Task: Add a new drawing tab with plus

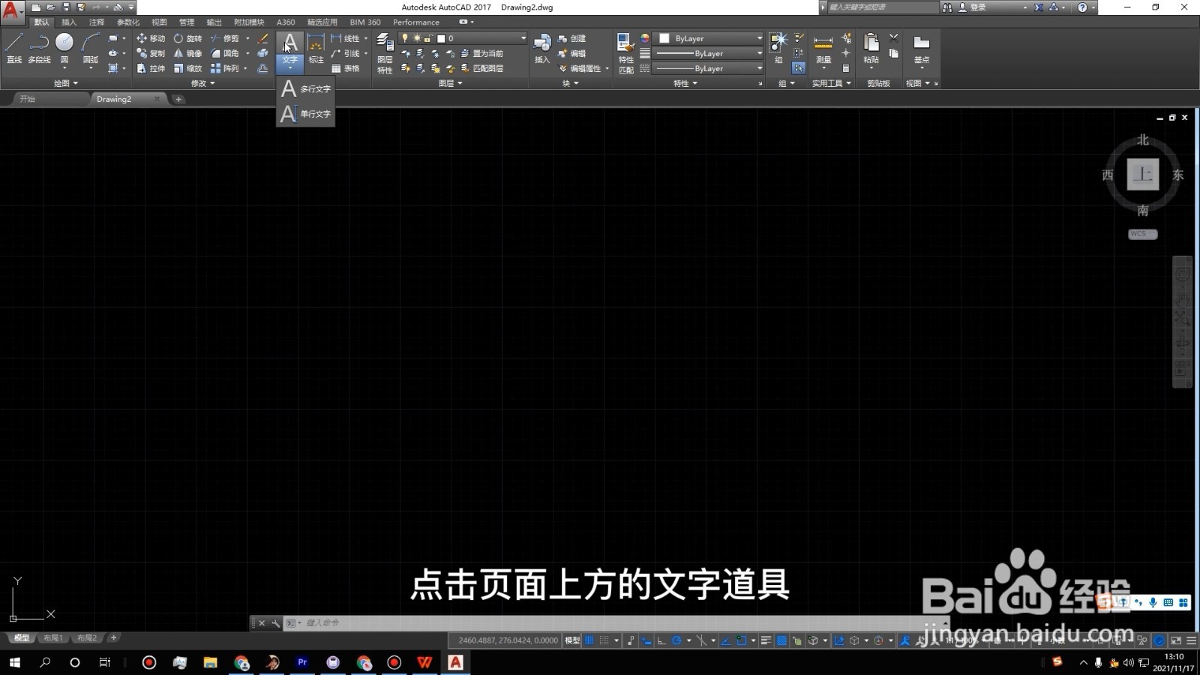Action: [178, 99]
